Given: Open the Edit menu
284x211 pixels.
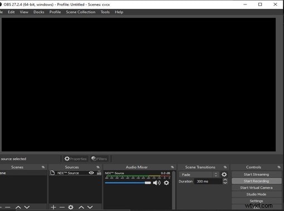Looking at the screenshot, I should coord(11,12).
